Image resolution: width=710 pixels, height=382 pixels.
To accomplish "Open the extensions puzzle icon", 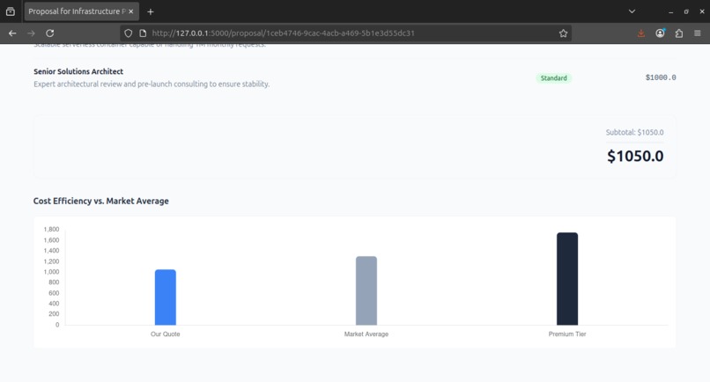I will [x=679, y=33].
